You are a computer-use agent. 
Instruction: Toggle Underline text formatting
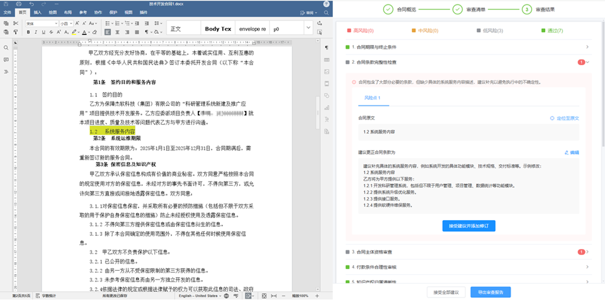pyautogui.click(x=43, y=32)
